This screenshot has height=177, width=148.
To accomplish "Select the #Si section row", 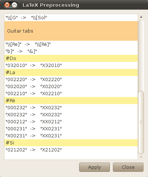I will point(71,143).
